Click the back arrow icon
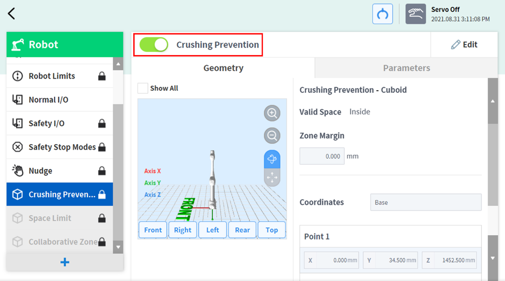 [x=12, y=13]
